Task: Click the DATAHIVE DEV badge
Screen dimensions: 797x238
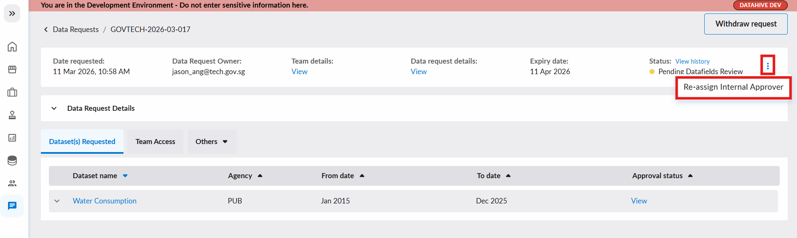Action: (x=760, y=5)
